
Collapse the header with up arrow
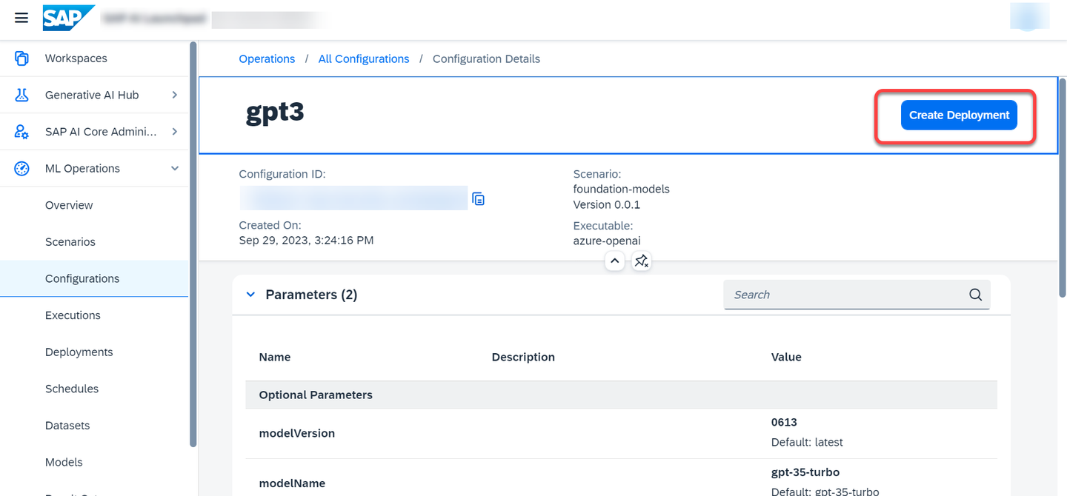tap(614, 261)
